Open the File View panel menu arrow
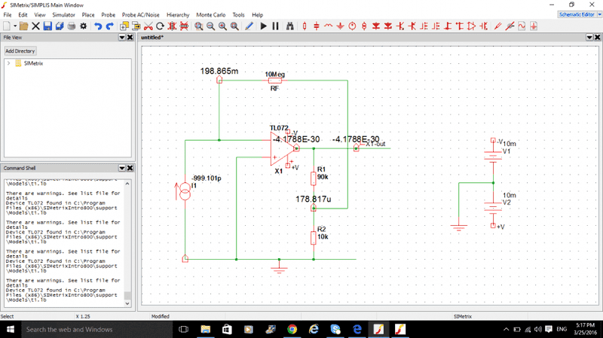 121,37
